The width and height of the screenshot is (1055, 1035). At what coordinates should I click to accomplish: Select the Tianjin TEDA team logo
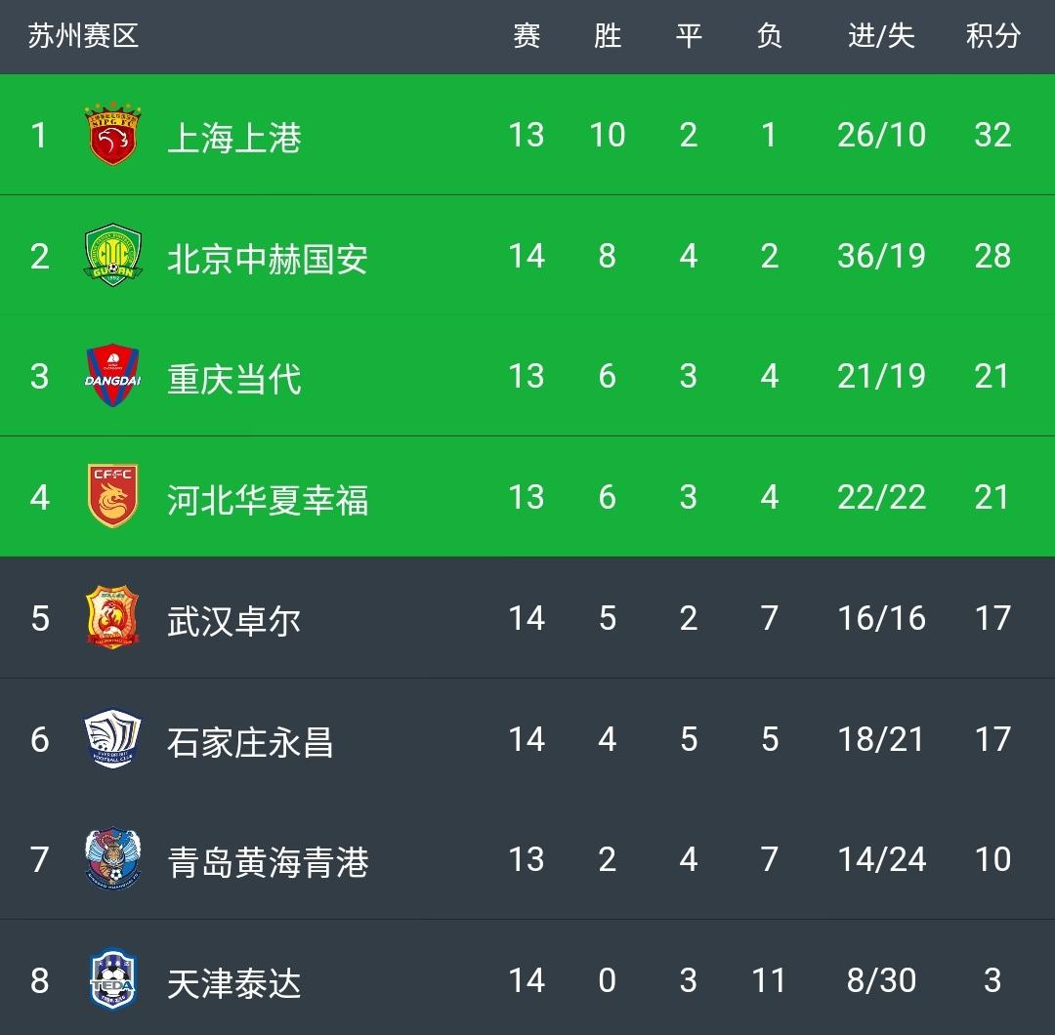112,980
